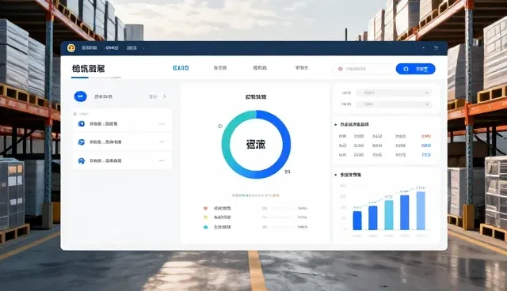Close the dashboard window with the X

(x=436, y=48)
